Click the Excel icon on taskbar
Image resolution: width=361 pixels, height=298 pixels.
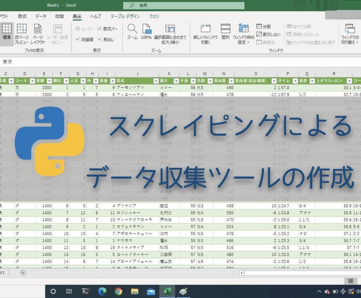tap(167, 291)
